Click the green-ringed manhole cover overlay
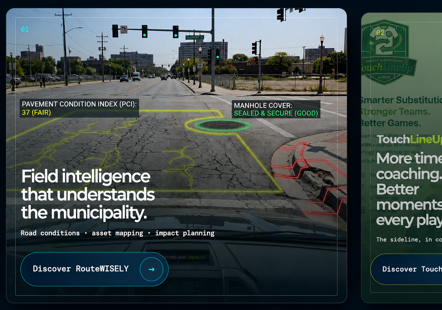 223,125
